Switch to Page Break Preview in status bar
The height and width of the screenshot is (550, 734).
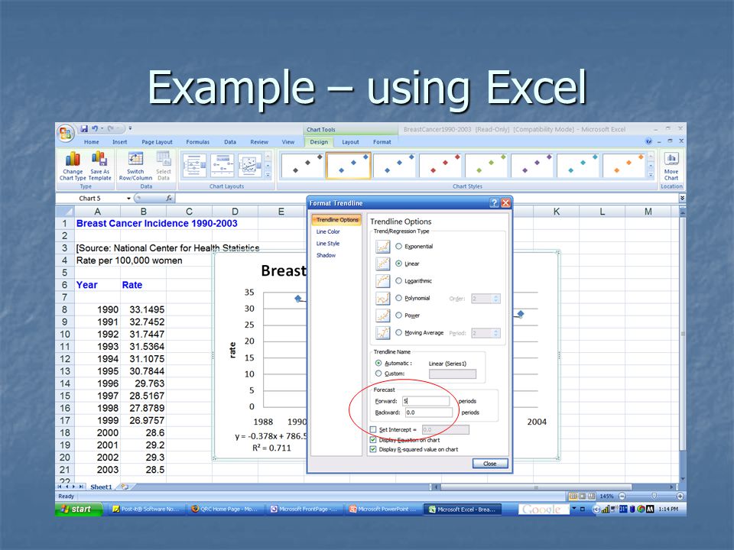(x=592, y=497)
